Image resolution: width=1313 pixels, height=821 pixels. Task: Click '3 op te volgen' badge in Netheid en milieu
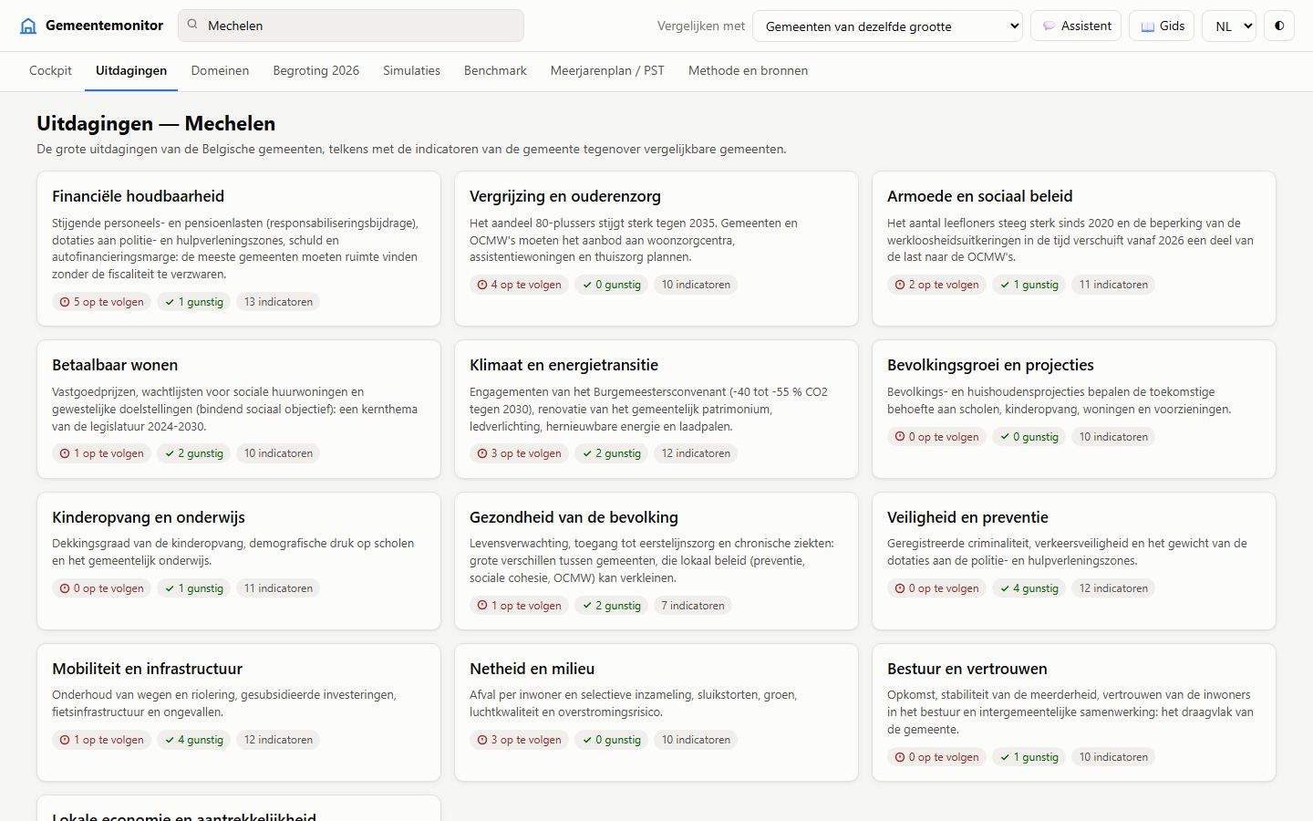[520, 740]
